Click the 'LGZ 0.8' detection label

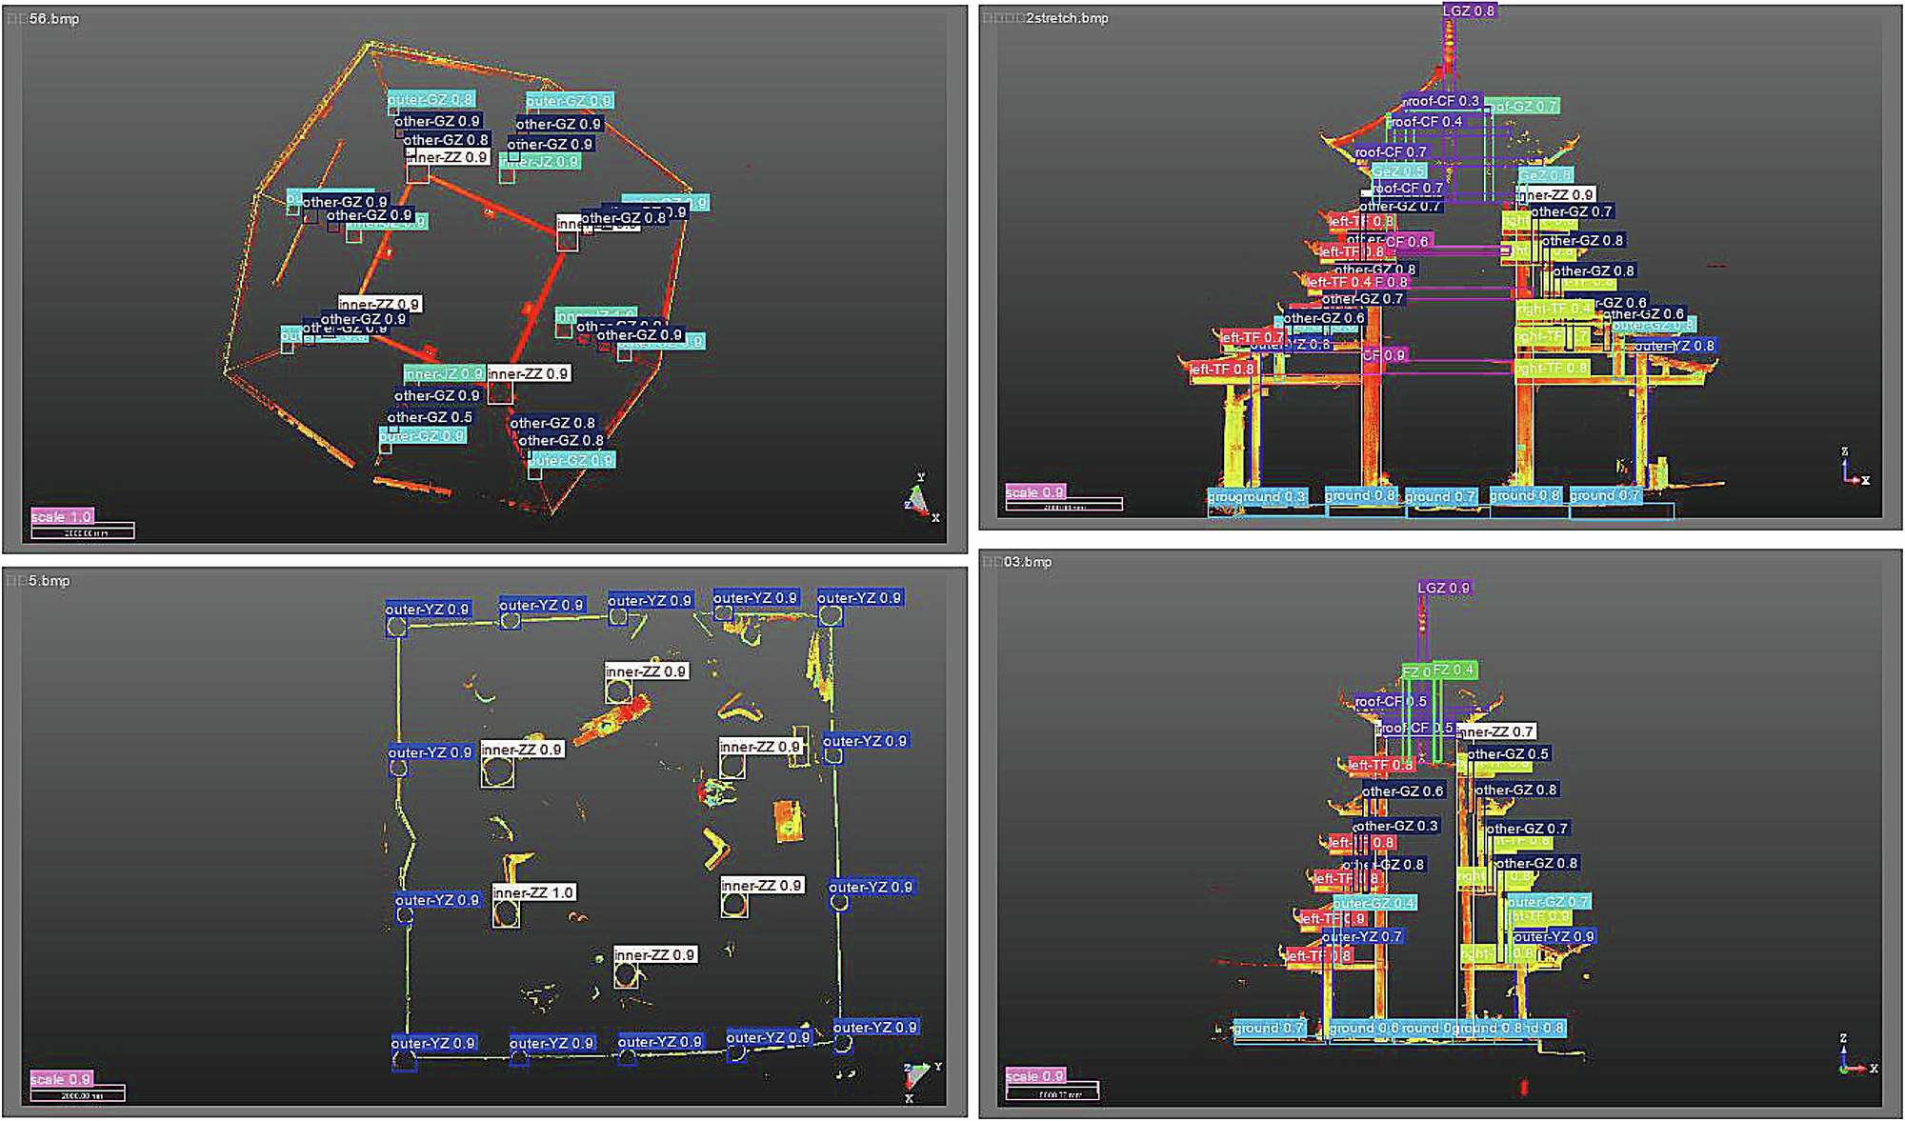(x=1469, y=11)
